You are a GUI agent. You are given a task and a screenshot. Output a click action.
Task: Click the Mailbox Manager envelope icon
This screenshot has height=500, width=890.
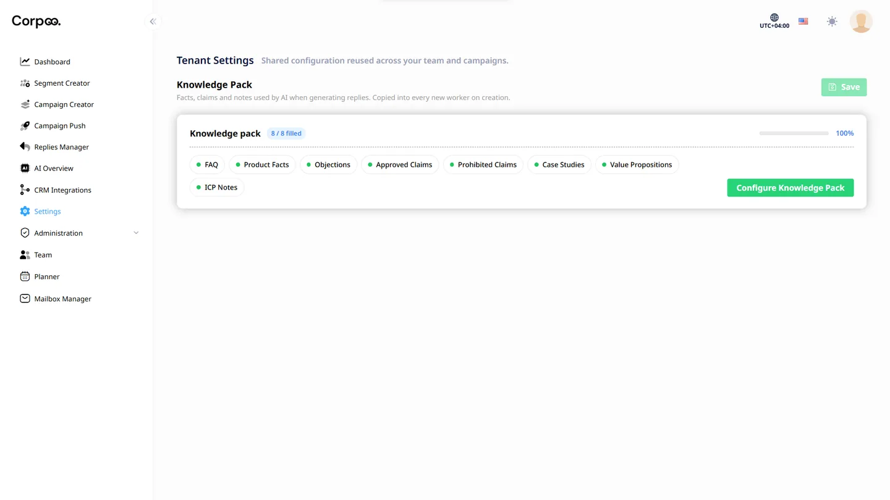click(25, 299)
